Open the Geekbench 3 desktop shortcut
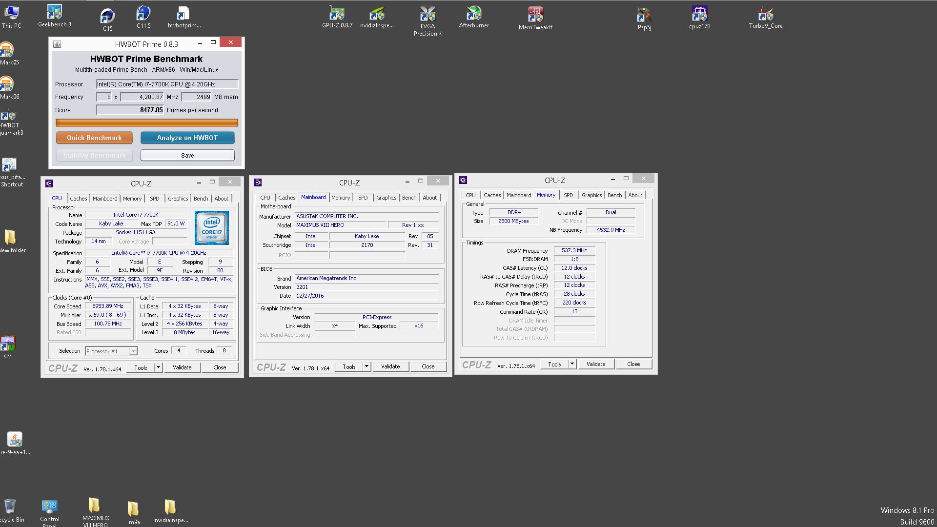This screenshot has height=527, width=937. point(54,15)
